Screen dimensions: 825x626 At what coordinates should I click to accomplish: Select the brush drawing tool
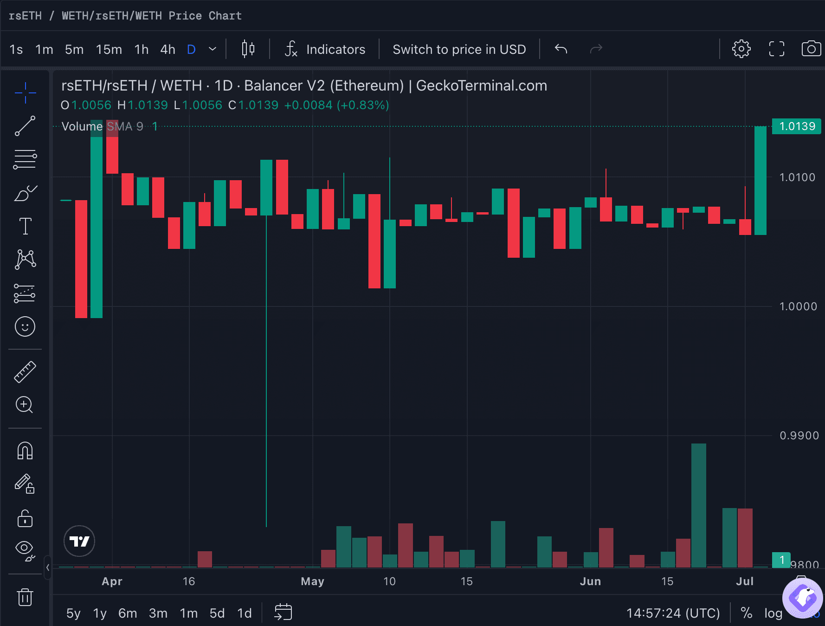click(x=25, y=193)
